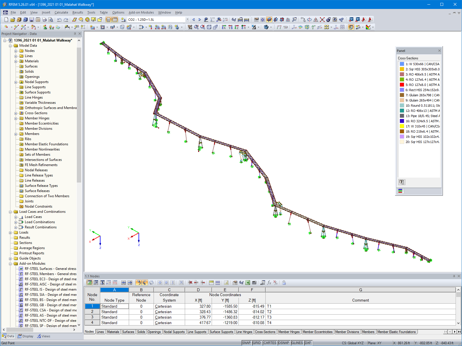462x346 pixels.
Task: Toggle GRID in status bar
Action: pos(257,343)
